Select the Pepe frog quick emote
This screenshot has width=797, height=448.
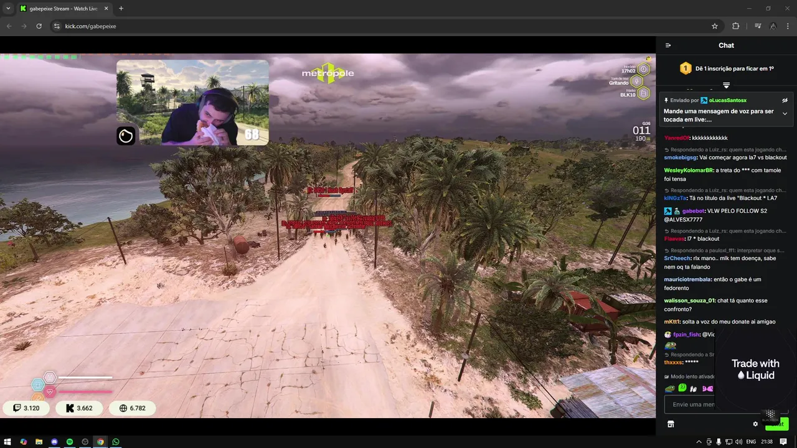pyautogui.click(x=670, y=389)
